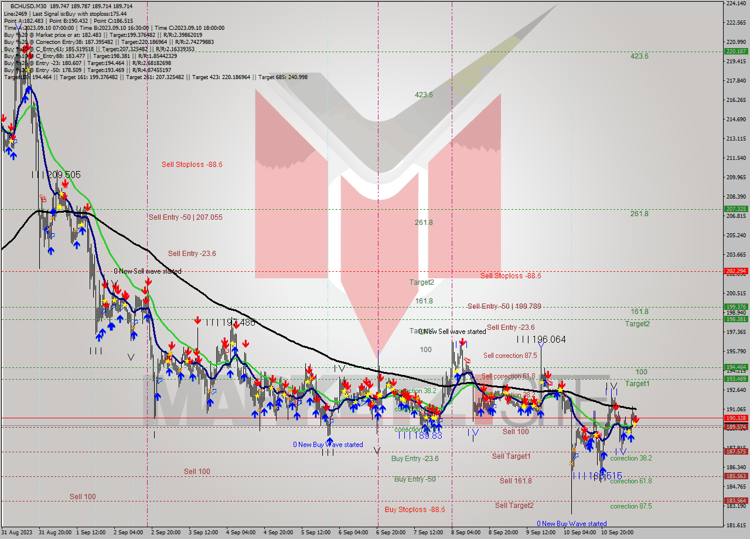
Task: Click the red 202.294 price tag
Action: (x=736, y=271)
